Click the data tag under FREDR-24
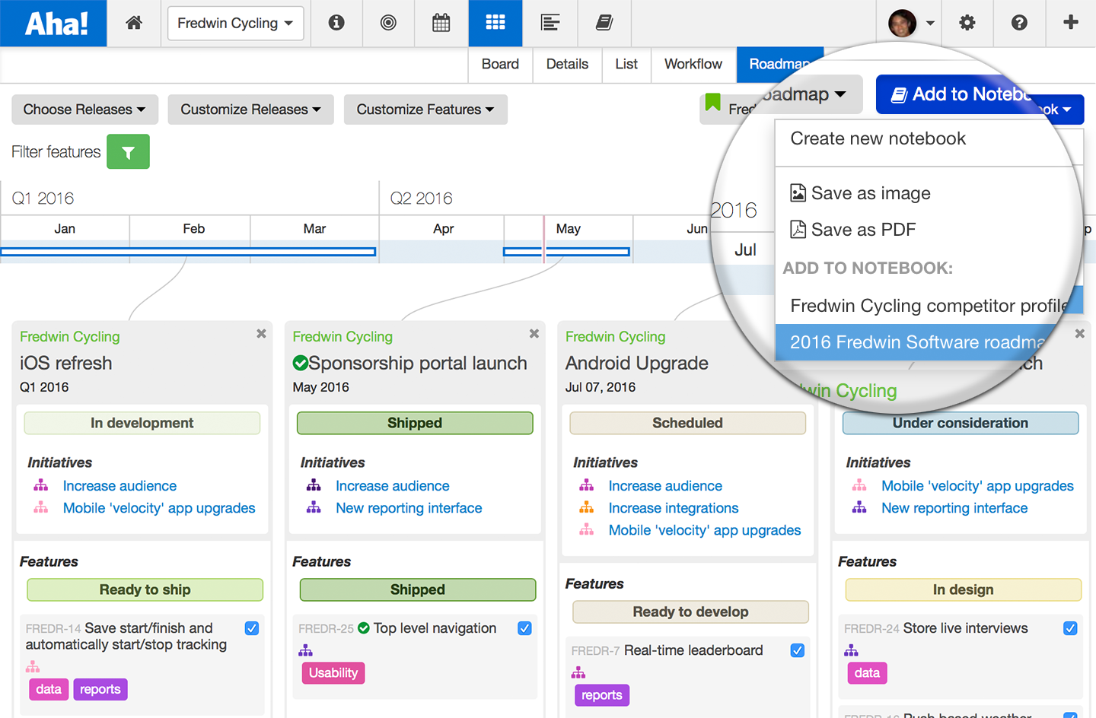This screenshot has width=1096, height=718. (x=867, y=673)
